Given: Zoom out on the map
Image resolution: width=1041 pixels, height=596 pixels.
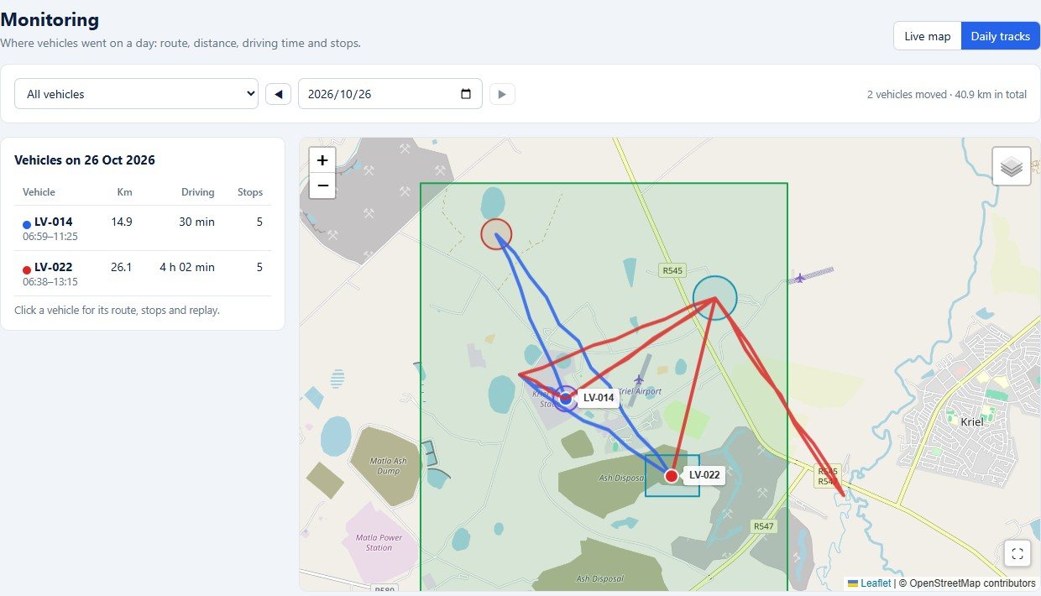Looking at the screenshot, I should [322, 186].
